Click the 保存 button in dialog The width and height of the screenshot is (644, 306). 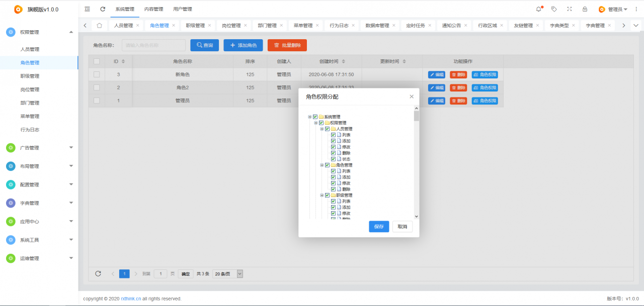click(379, 227)
